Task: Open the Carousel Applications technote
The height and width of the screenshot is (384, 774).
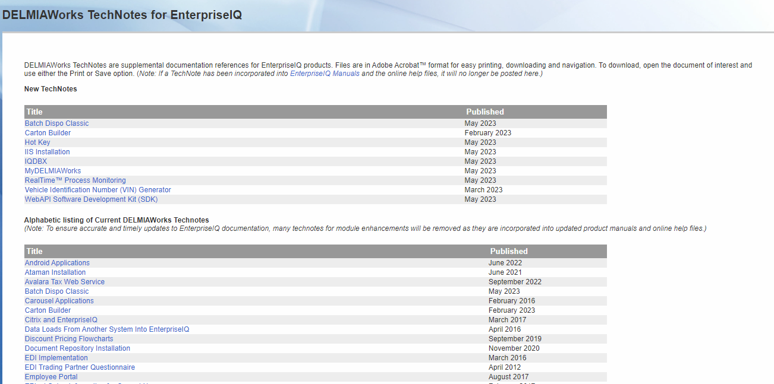Action: [x=59, y=301]
